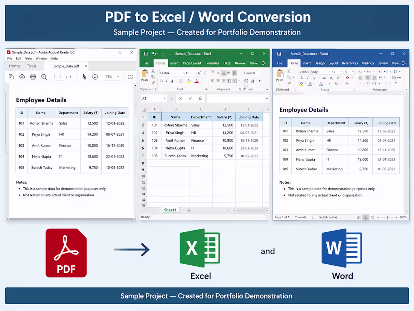Click the Save icon in Excel title bar
Screen dimensions: 414x311
(x=146, y=54)
